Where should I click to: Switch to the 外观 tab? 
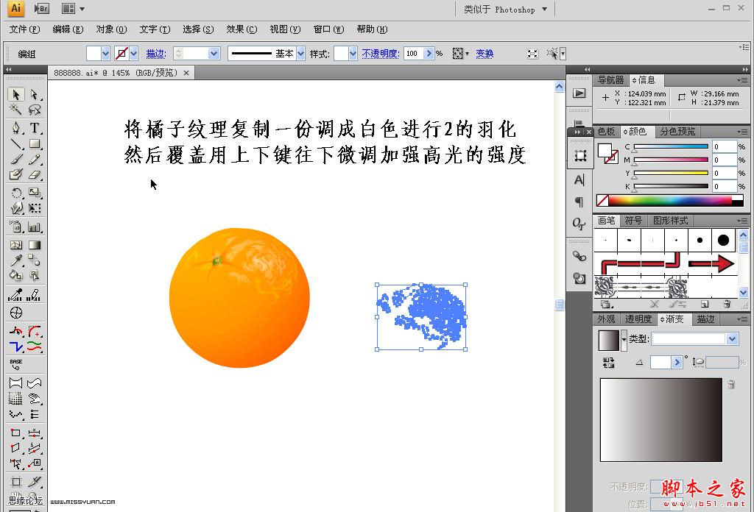607,319
